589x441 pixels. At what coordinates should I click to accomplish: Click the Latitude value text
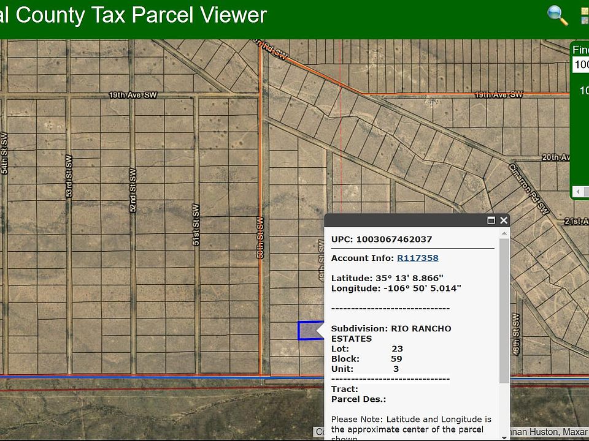409,278
